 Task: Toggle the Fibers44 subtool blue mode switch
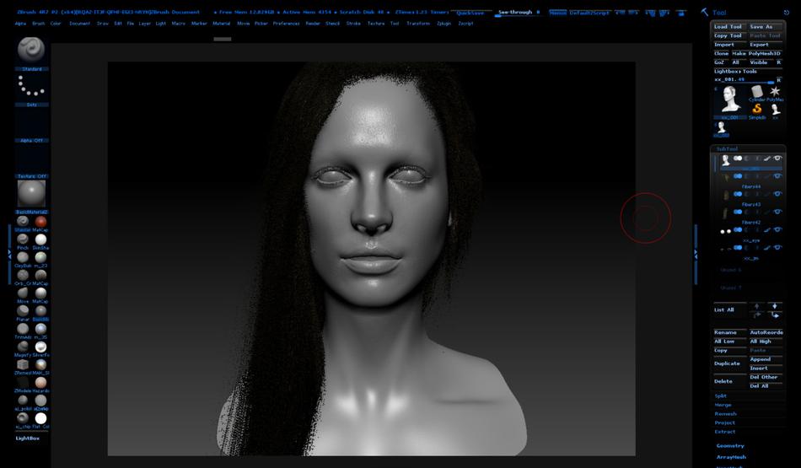pos(738,176)
